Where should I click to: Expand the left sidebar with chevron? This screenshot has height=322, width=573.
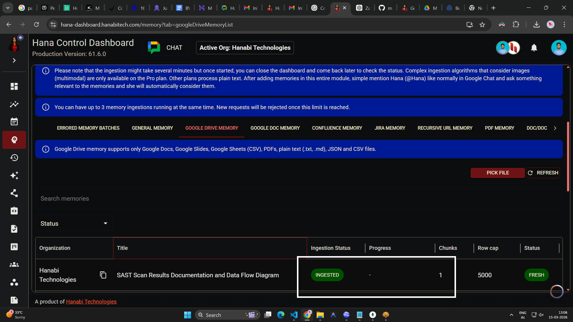click(x=14, y=61)
